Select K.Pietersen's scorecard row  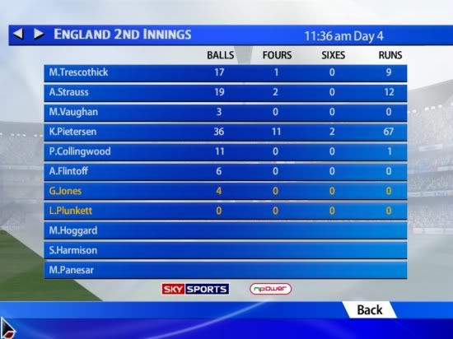tap(226, 132)
